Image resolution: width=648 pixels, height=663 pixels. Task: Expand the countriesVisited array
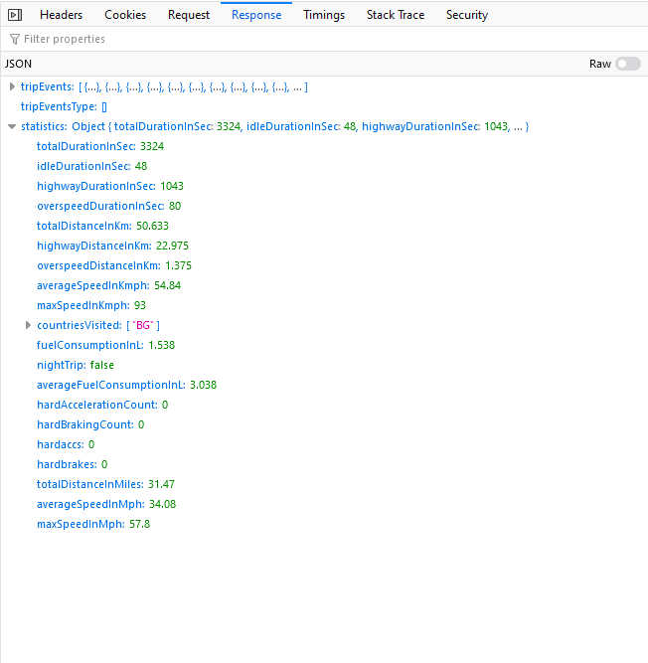[x=28, y=325]
